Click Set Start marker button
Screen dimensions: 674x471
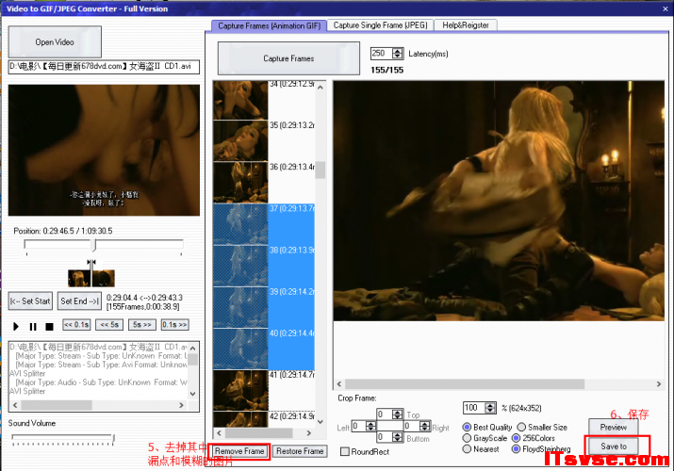point(30,301)
